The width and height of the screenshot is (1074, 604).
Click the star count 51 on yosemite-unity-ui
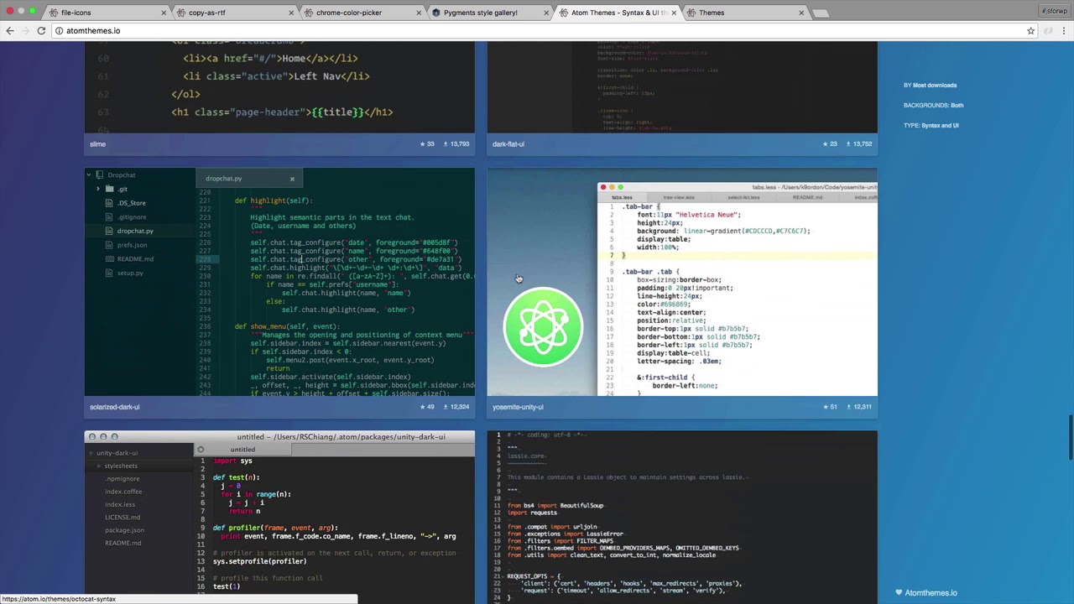(829, 407)
